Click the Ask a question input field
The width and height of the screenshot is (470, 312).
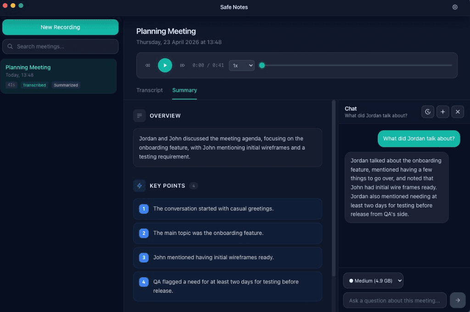click(395, 301)
